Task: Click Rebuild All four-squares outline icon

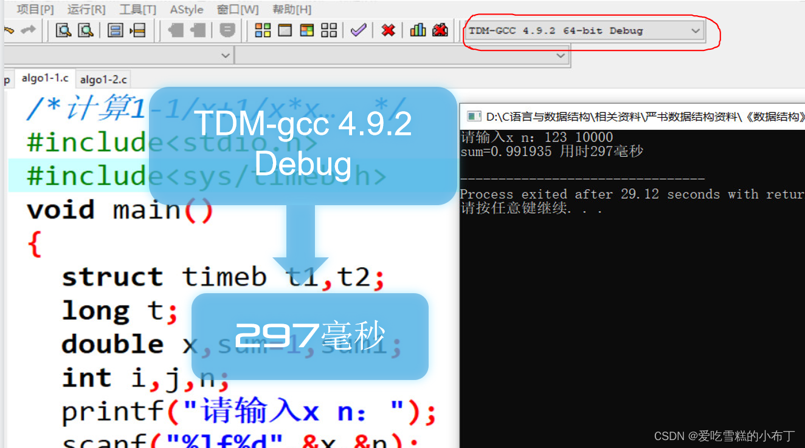Action: [329, 30]
